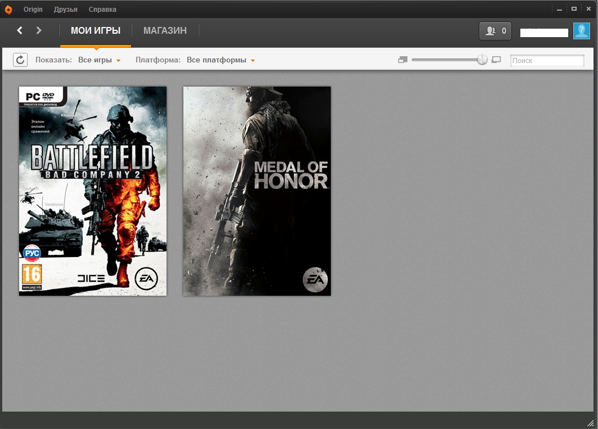Switch to the МАГАЗИН tab
This screenshot has width=598, height=429.
point(165,30)
